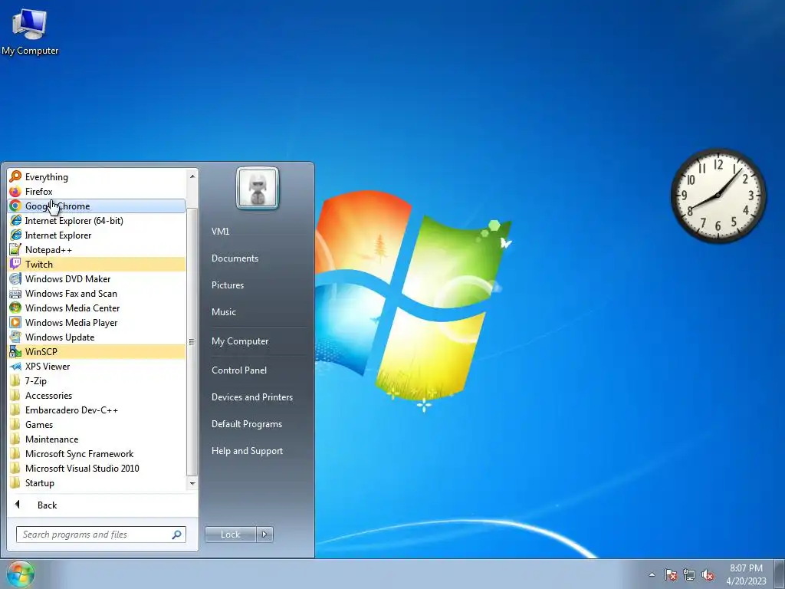Show hidden tray icons arrow
785x589 pixels.
pos(652,574)
